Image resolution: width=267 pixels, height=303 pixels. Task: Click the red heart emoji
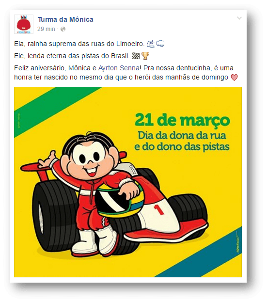point(234,78)
